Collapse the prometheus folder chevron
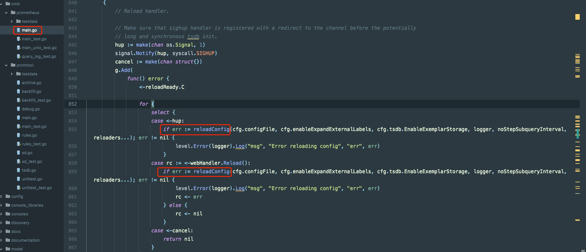Viewport: 586px width, 252px height. (6, 13)
